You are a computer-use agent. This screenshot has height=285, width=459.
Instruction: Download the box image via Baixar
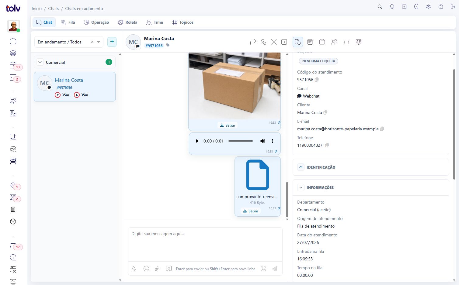click(228, 125)
